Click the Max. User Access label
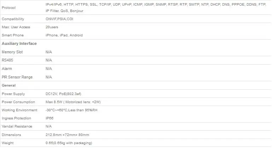The image size is (272, 154). [x=16, y=27]
